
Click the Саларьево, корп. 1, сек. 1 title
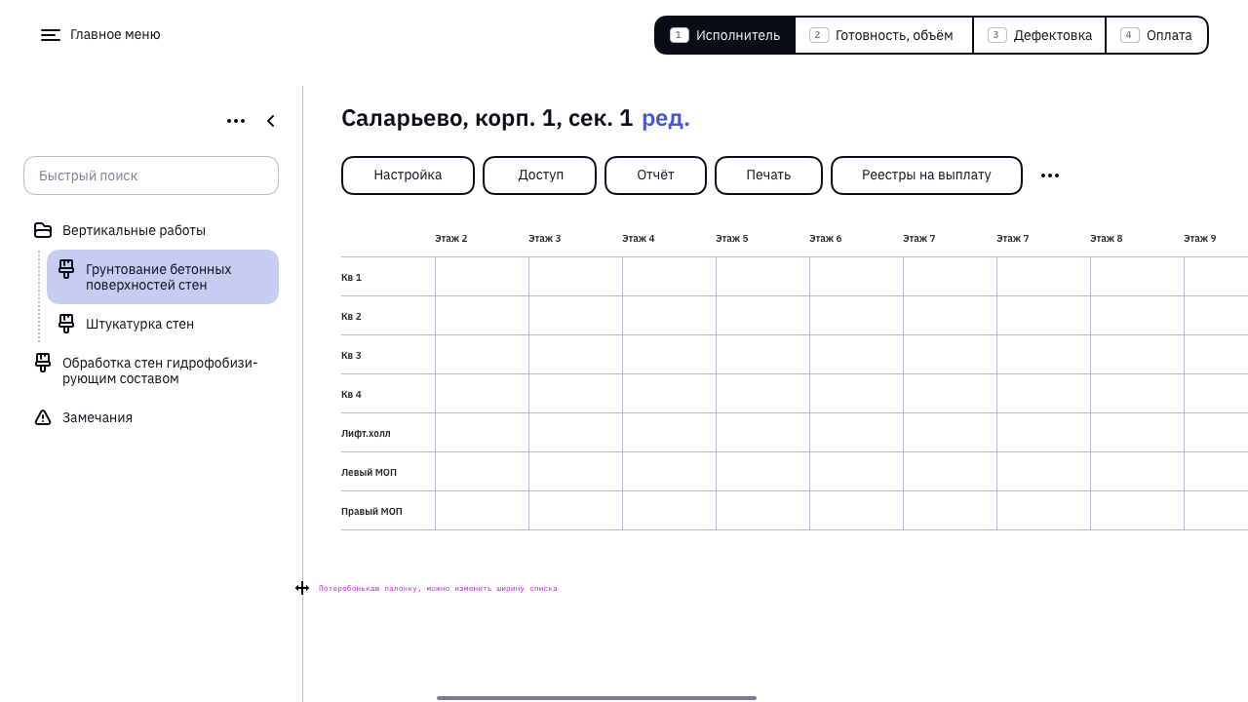pyautogui.click(x=487, y=119)
